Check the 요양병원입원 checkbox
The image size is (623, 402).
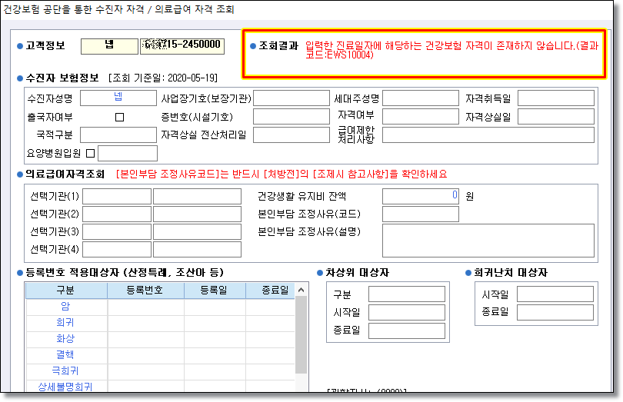pyautogui.click(x=91, y=153)
